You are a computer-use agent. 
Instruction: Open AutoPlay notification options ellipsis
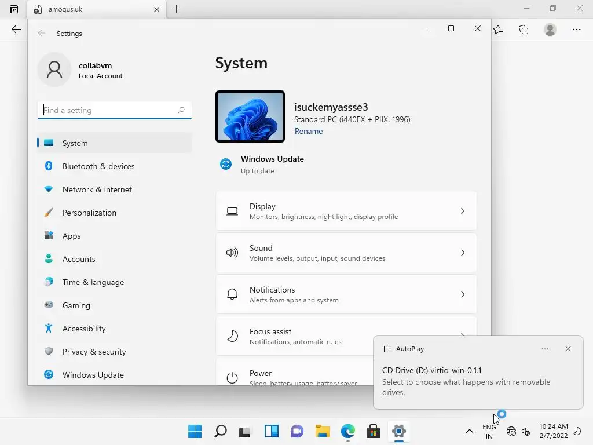(x=544, y=348)
